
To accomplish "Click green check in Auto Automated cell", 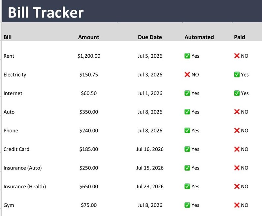I will 187,112.
